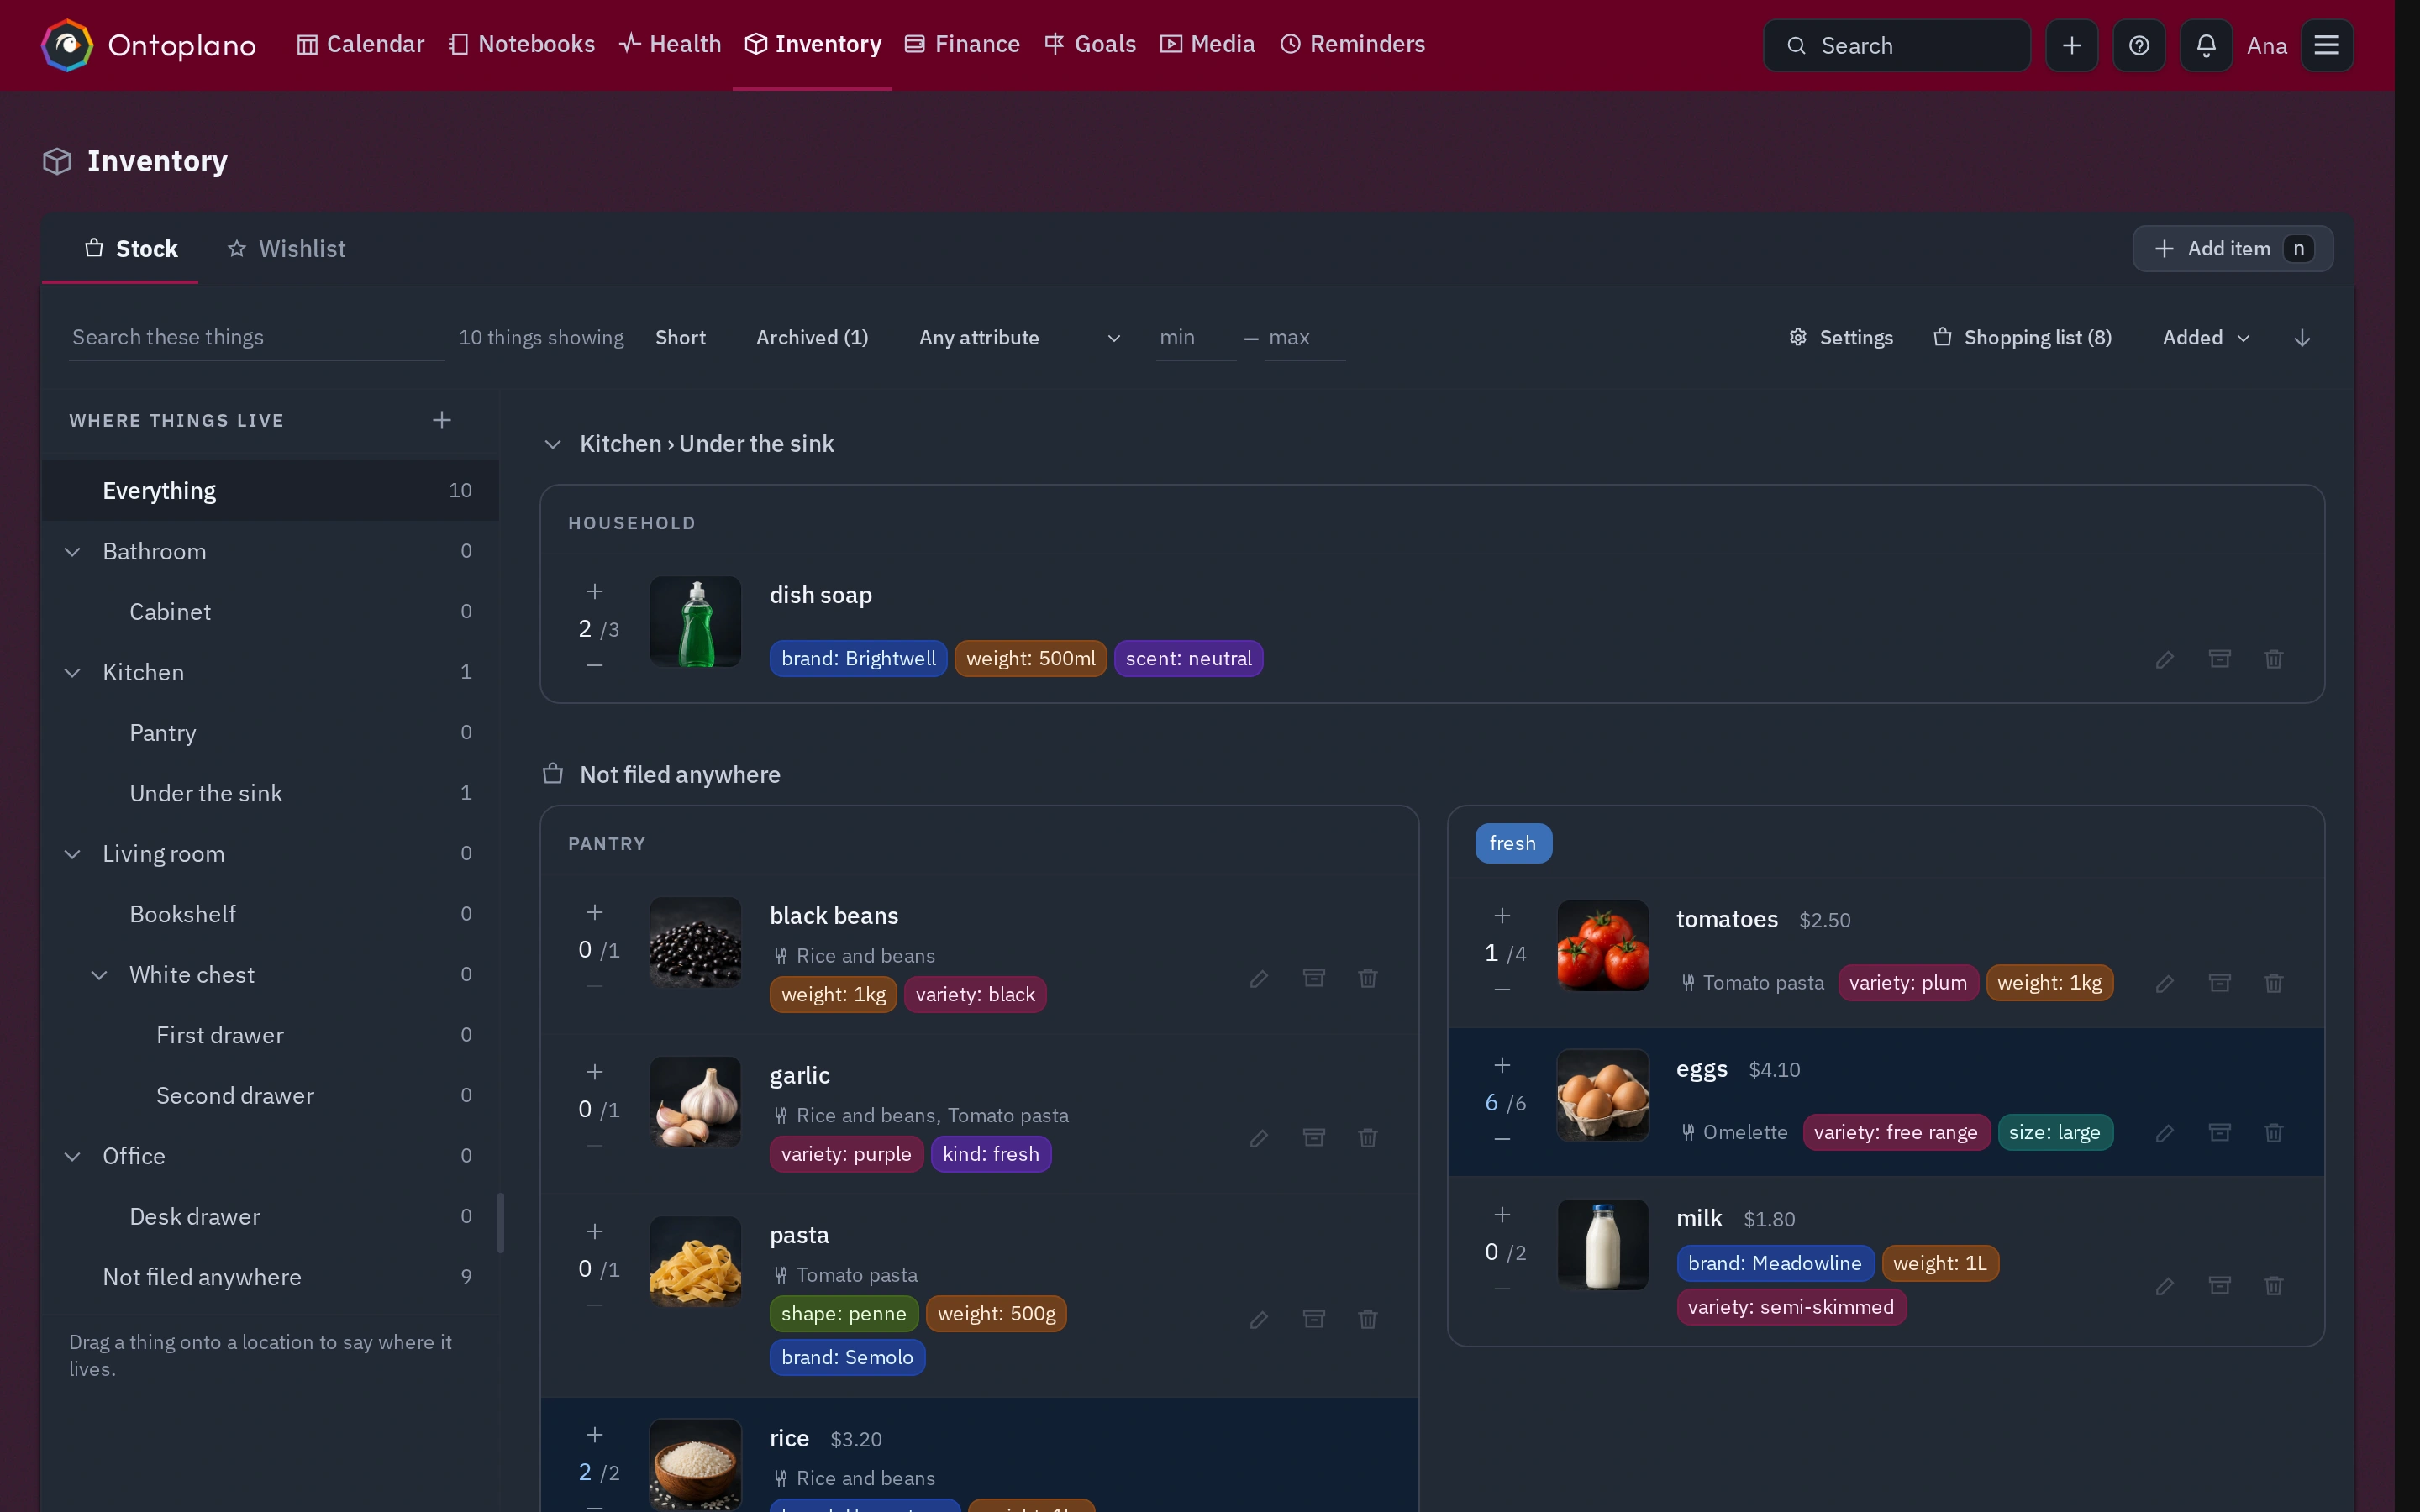
Task: Click the Add item button
Action: 2232,249
